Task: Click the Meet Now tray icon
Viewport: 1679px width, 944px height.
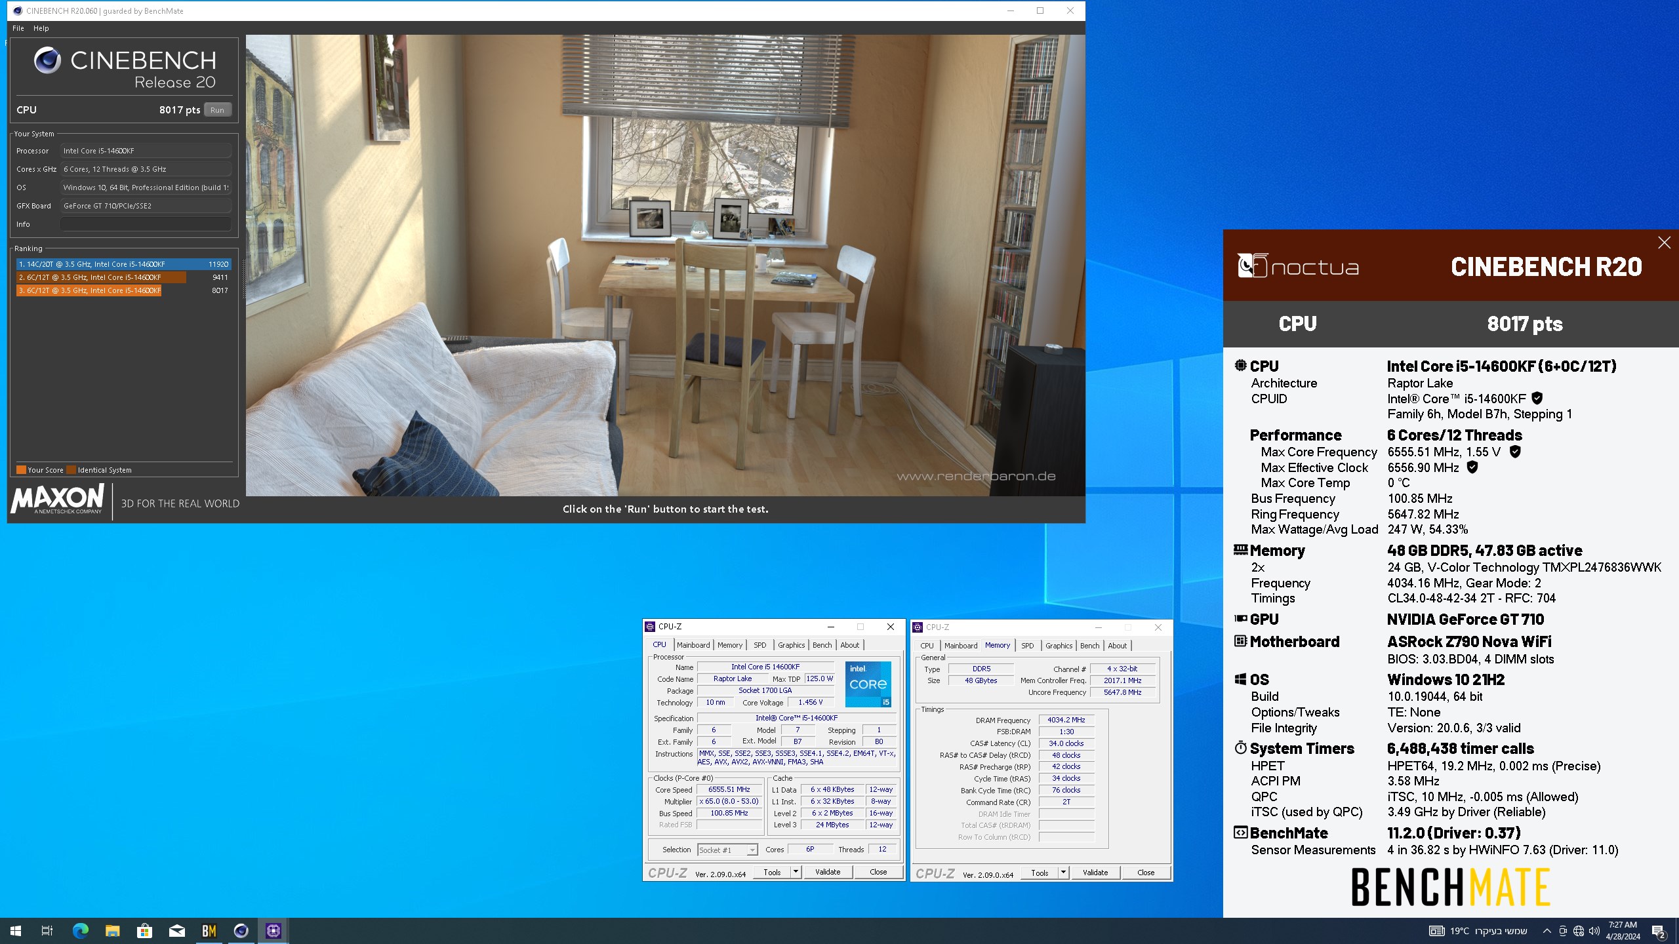Action: click(1563, 931)
